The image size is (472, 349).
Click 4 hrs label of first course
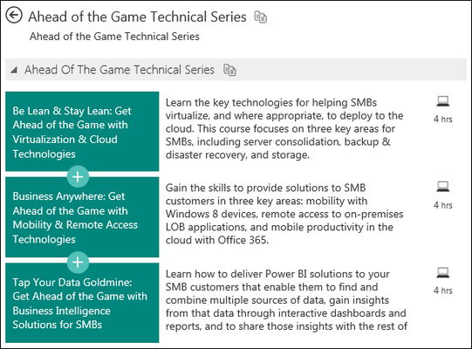click(x=443, y=119)
